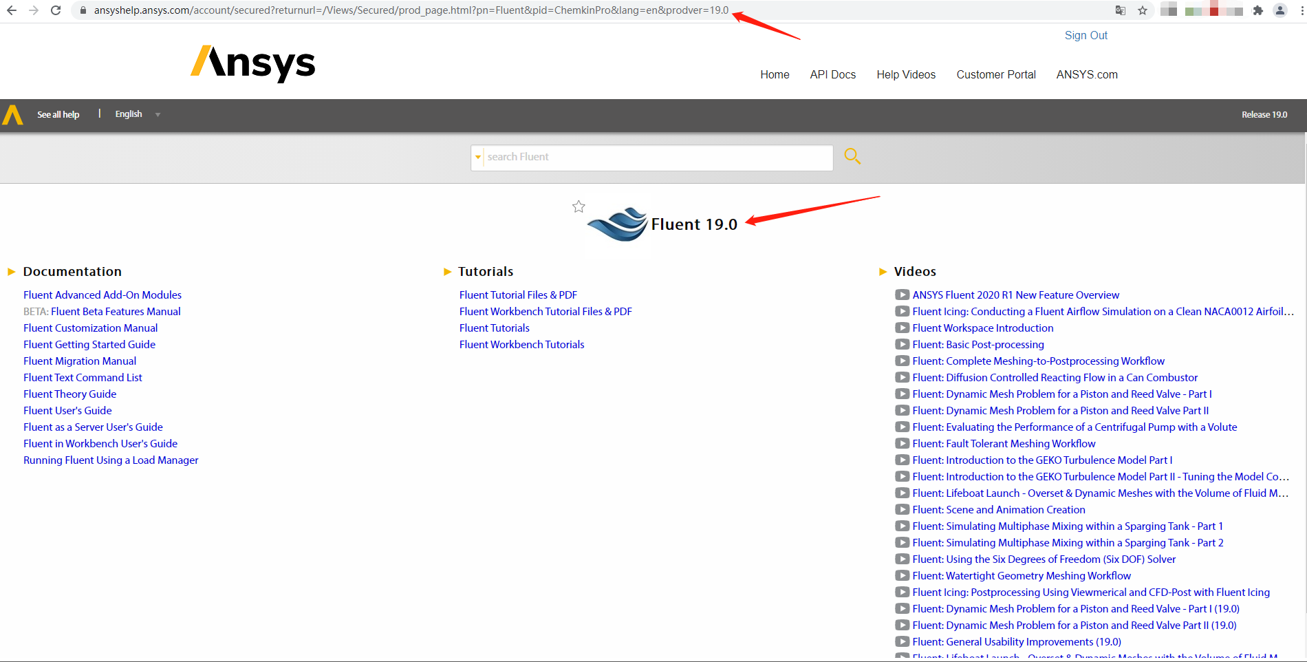
Task: Toggle the favorite star beside Fluent 19.0
Action: click(x=579, y=206)
